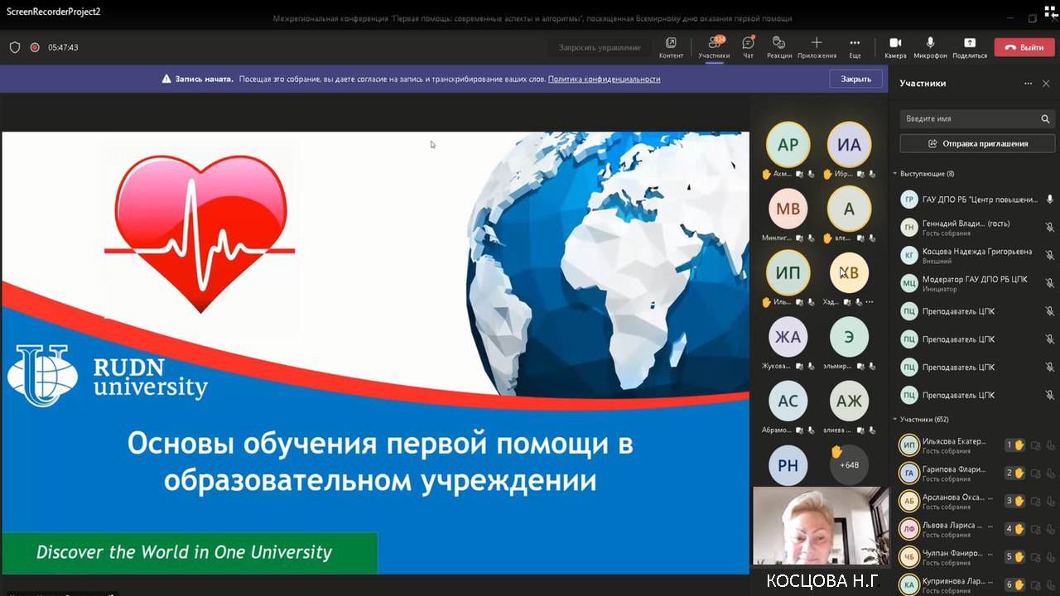
Task: Click the Поделиться share screen icon
Action: 970,43
